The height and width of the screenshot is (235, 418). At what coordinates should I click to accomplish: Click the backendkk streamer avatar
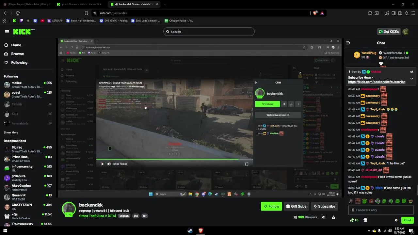69,209
